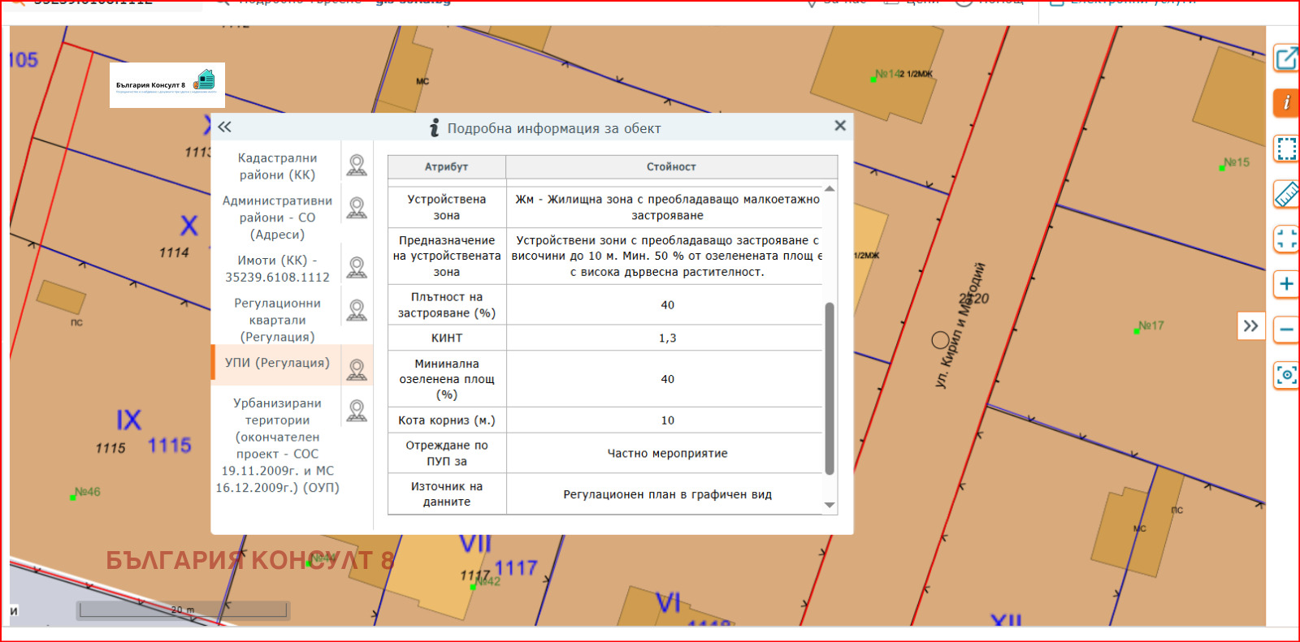Click the Атрибут column header
The image size is (1300, 642).
[446, 166]
